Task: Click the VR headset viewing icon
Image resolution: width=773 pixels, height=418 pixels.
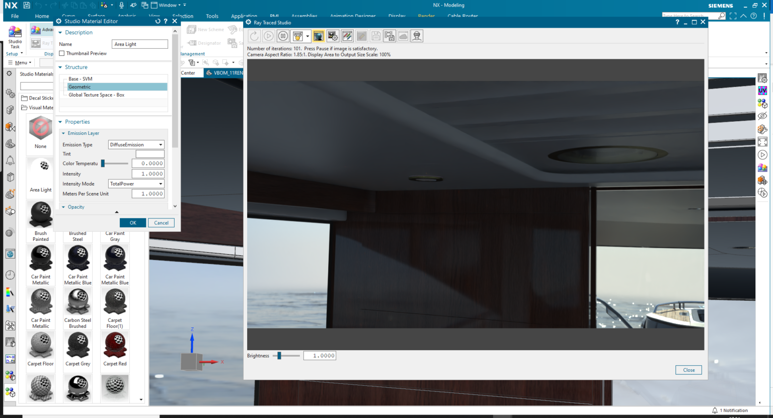Action: point(417,35)
